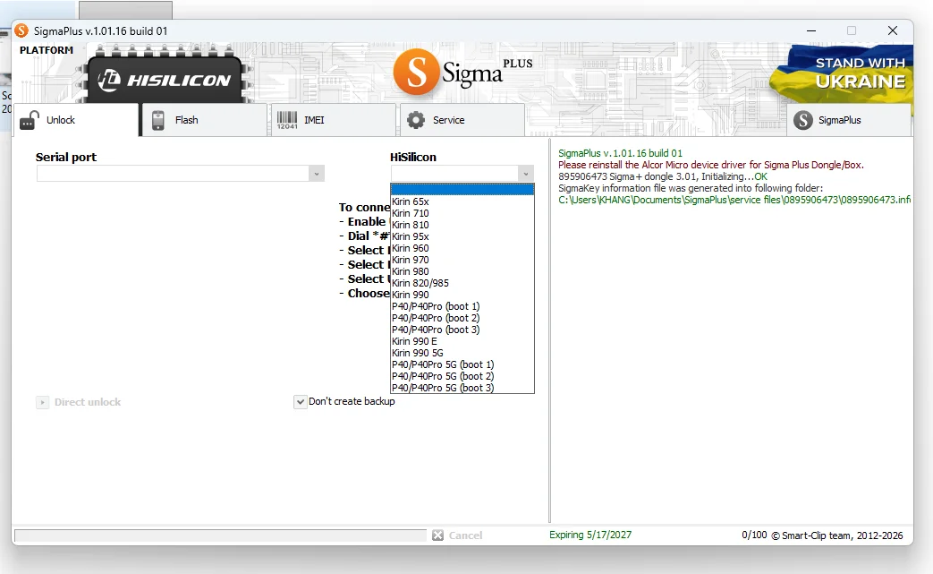The height and width of the screenshot is (574, 933).
Task: Click the Cancel button
Action: (457, 535)
